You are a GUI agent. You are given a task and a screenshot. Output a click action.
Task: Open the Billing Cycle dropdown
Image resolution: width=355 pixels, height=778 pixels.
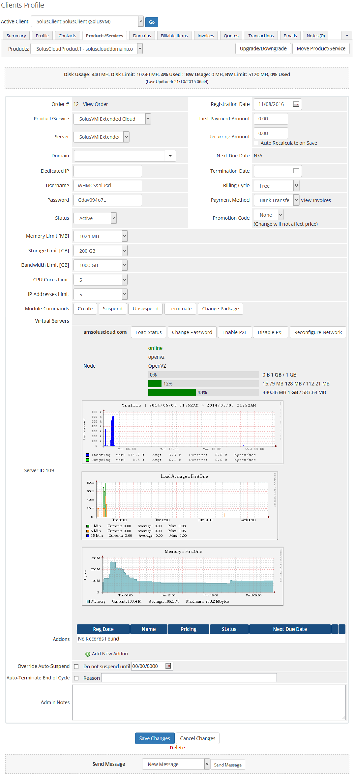tap(277, 186)
